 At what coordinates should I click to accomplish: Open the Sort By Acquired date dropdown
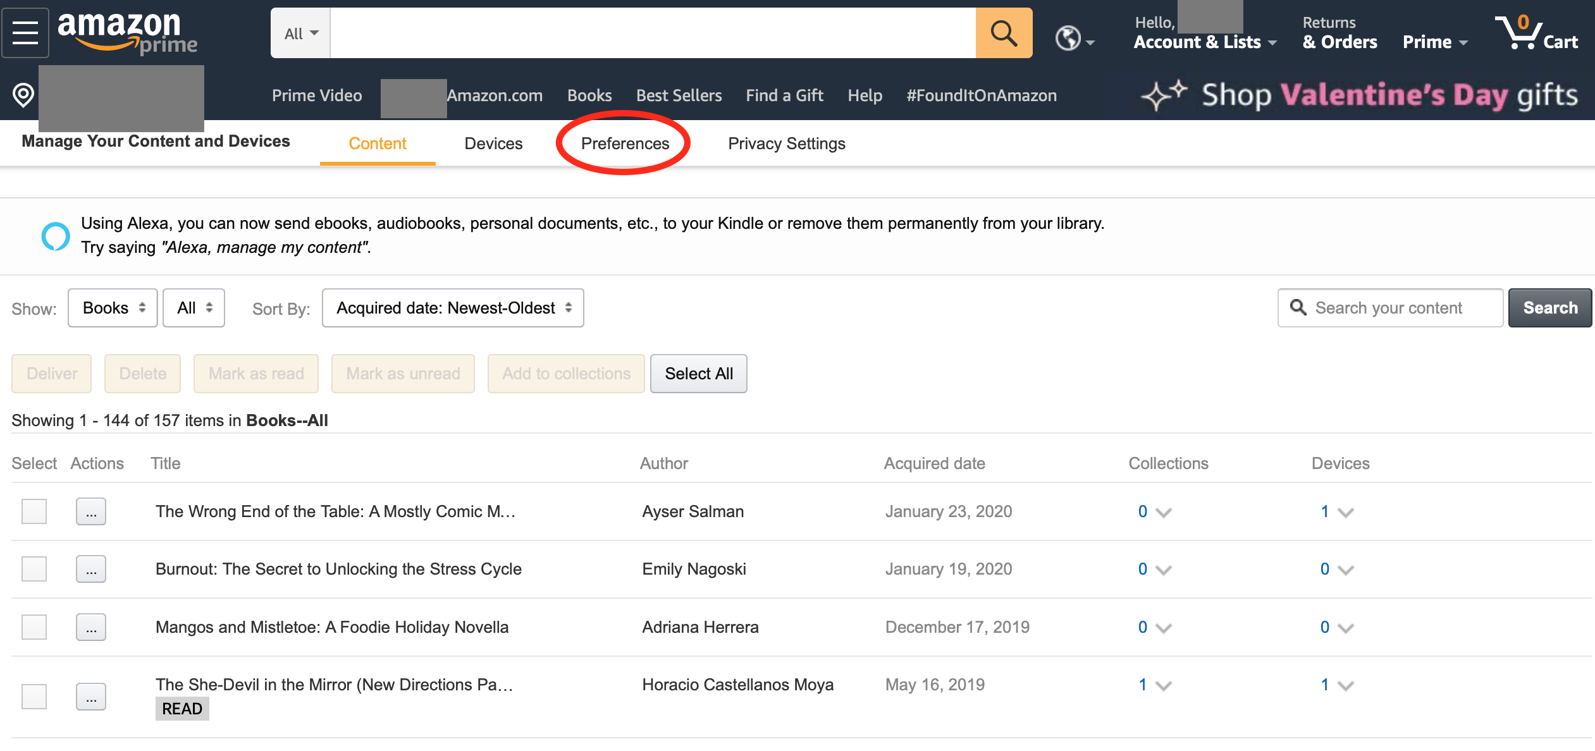point(453,308)
